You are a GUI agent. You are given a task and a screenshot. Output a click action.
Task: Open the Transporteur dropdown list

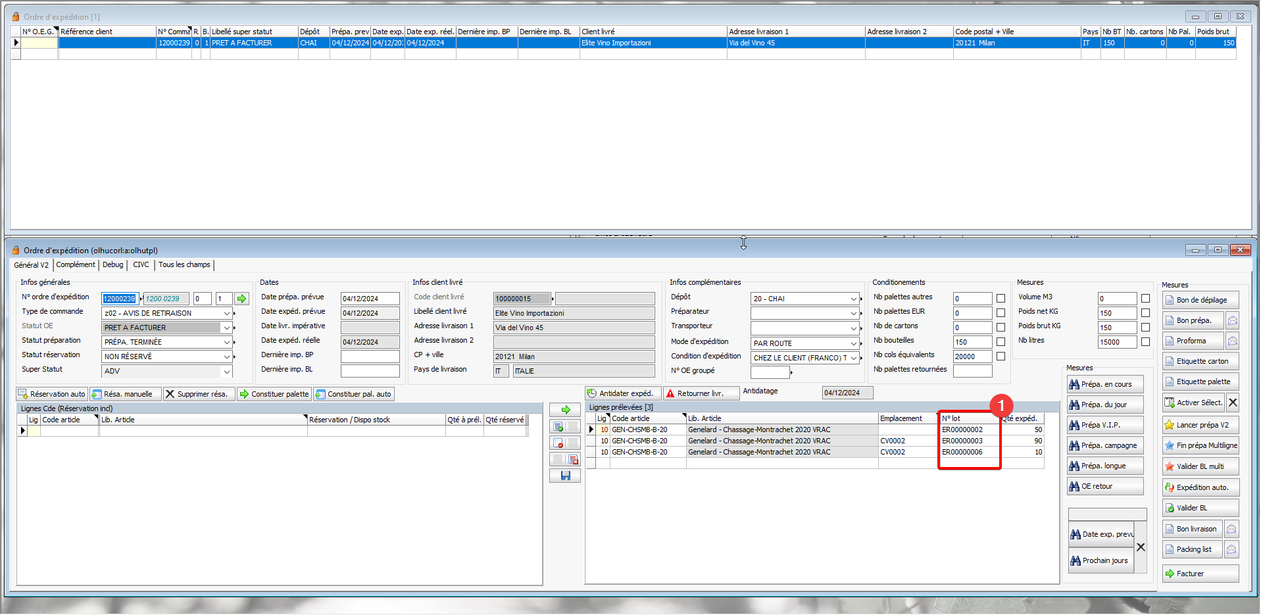[853, 328]
